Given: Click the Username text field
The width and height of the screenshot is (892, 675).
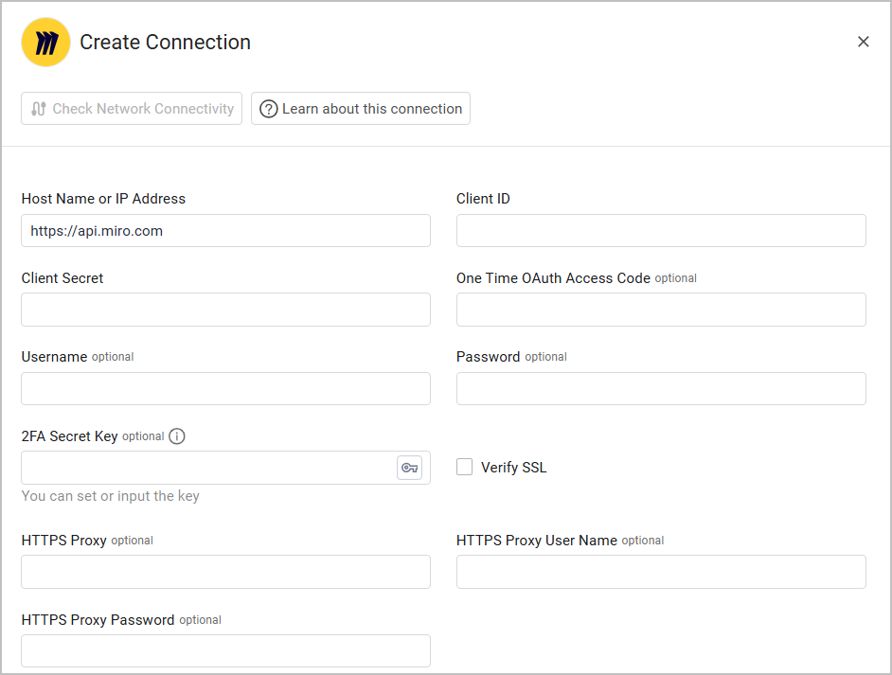Looking at the screenshot, I should pos(225,388).
